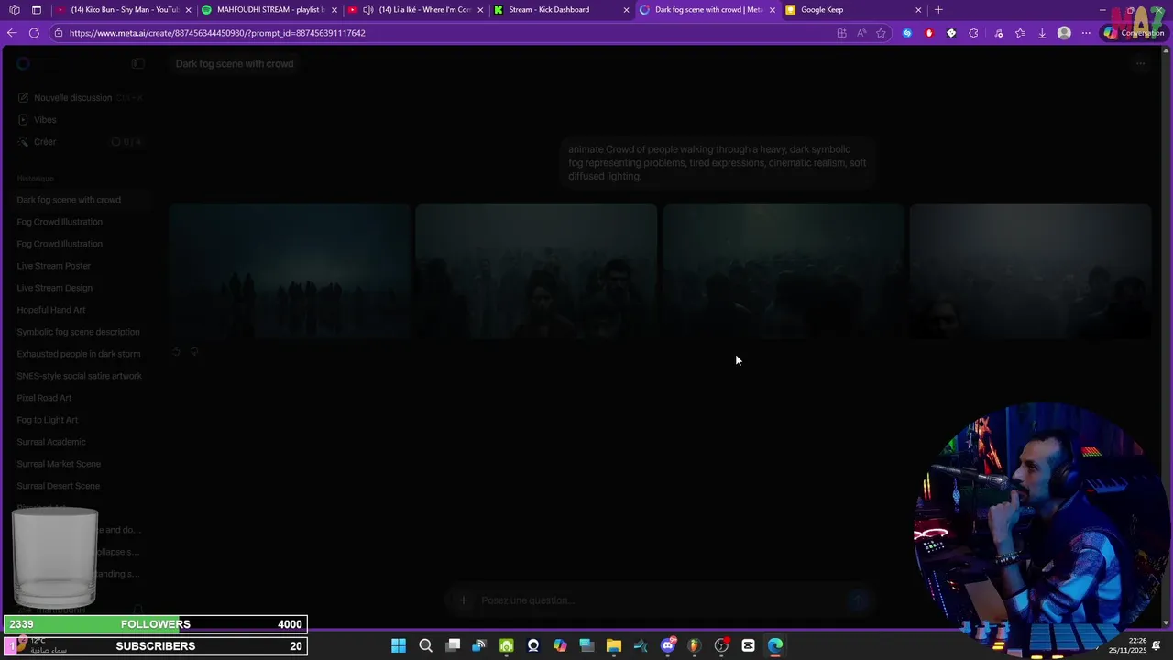
Task: Open 'Live Stream Poster' history item
Action: click(53, 266)
